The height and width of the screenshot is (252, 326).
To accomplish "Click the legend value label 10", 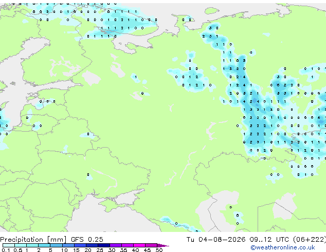I will click(64, 250).
